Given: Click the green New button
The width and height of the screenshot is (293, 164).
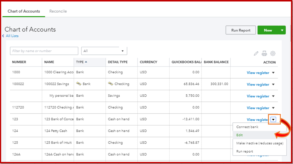Looking at the screenshot, I should (x=268, y=30).
